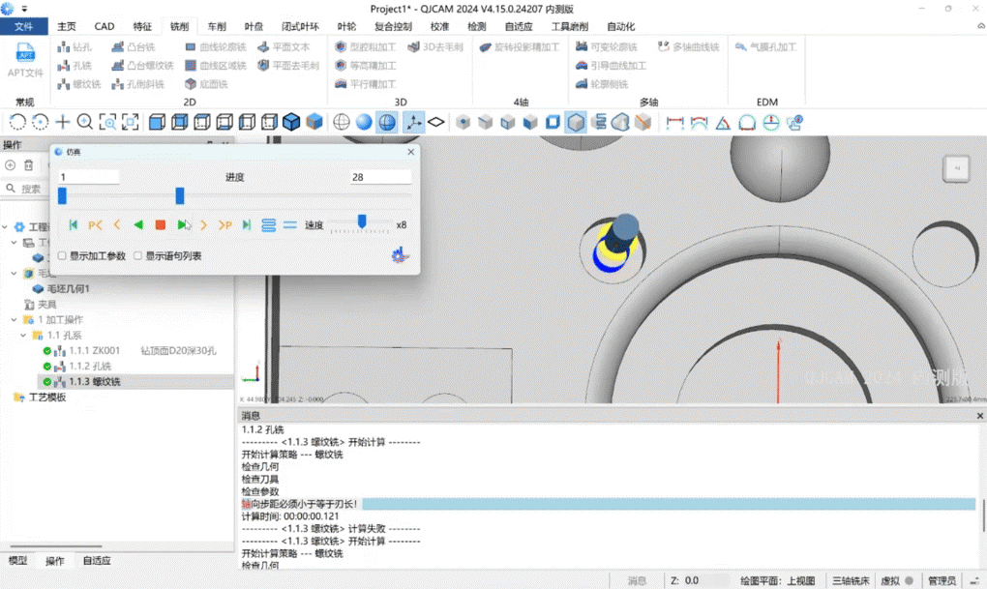Screen dimensions: 987x589
Task: Click the 速度 speed slider handle
Action: click(x=362, y=221)
